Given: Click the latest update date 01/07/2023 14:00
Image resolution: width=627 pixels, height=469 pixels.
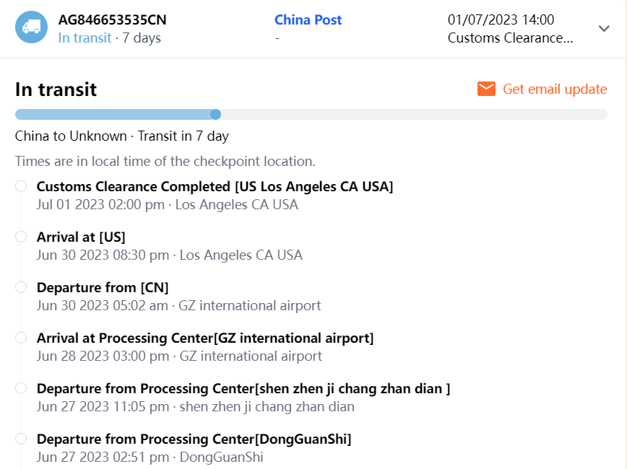Looking at the screenshot, I should (x=501, y=20).
